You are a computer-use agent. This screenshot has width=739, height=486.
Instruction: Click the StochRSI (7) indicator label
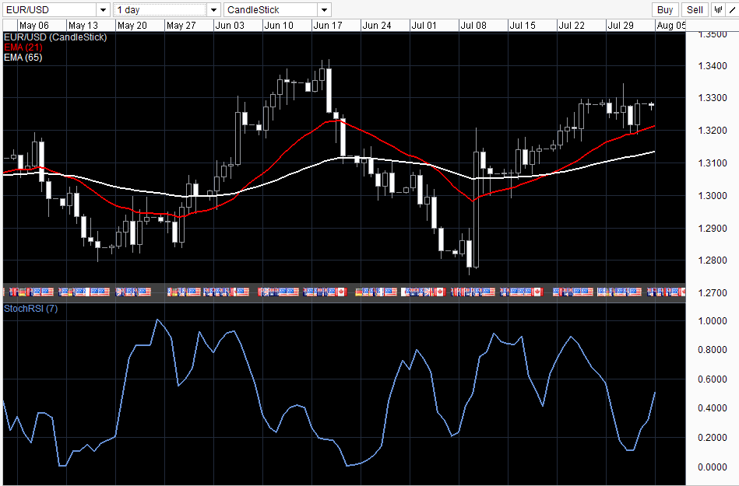pos(30,309)
